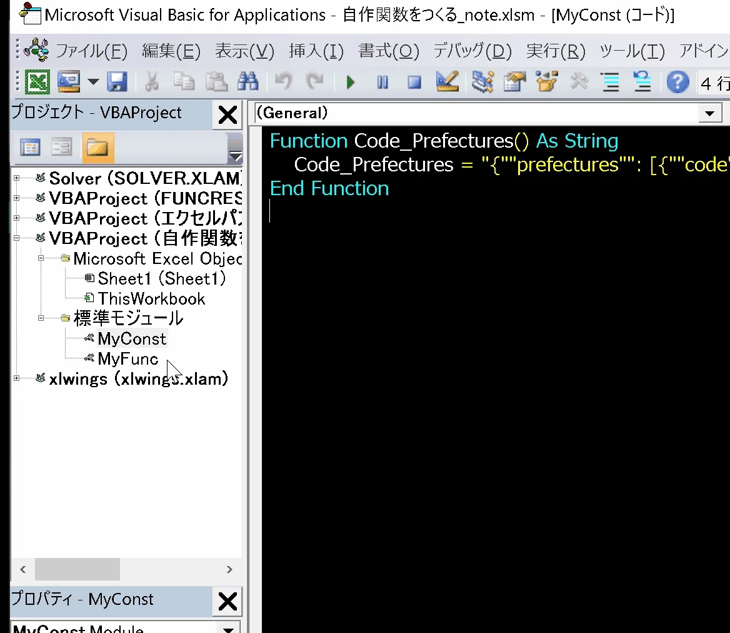Run the macro with the green play icon
Viewport: 730px width, 633px height.
tap(351, 83)
